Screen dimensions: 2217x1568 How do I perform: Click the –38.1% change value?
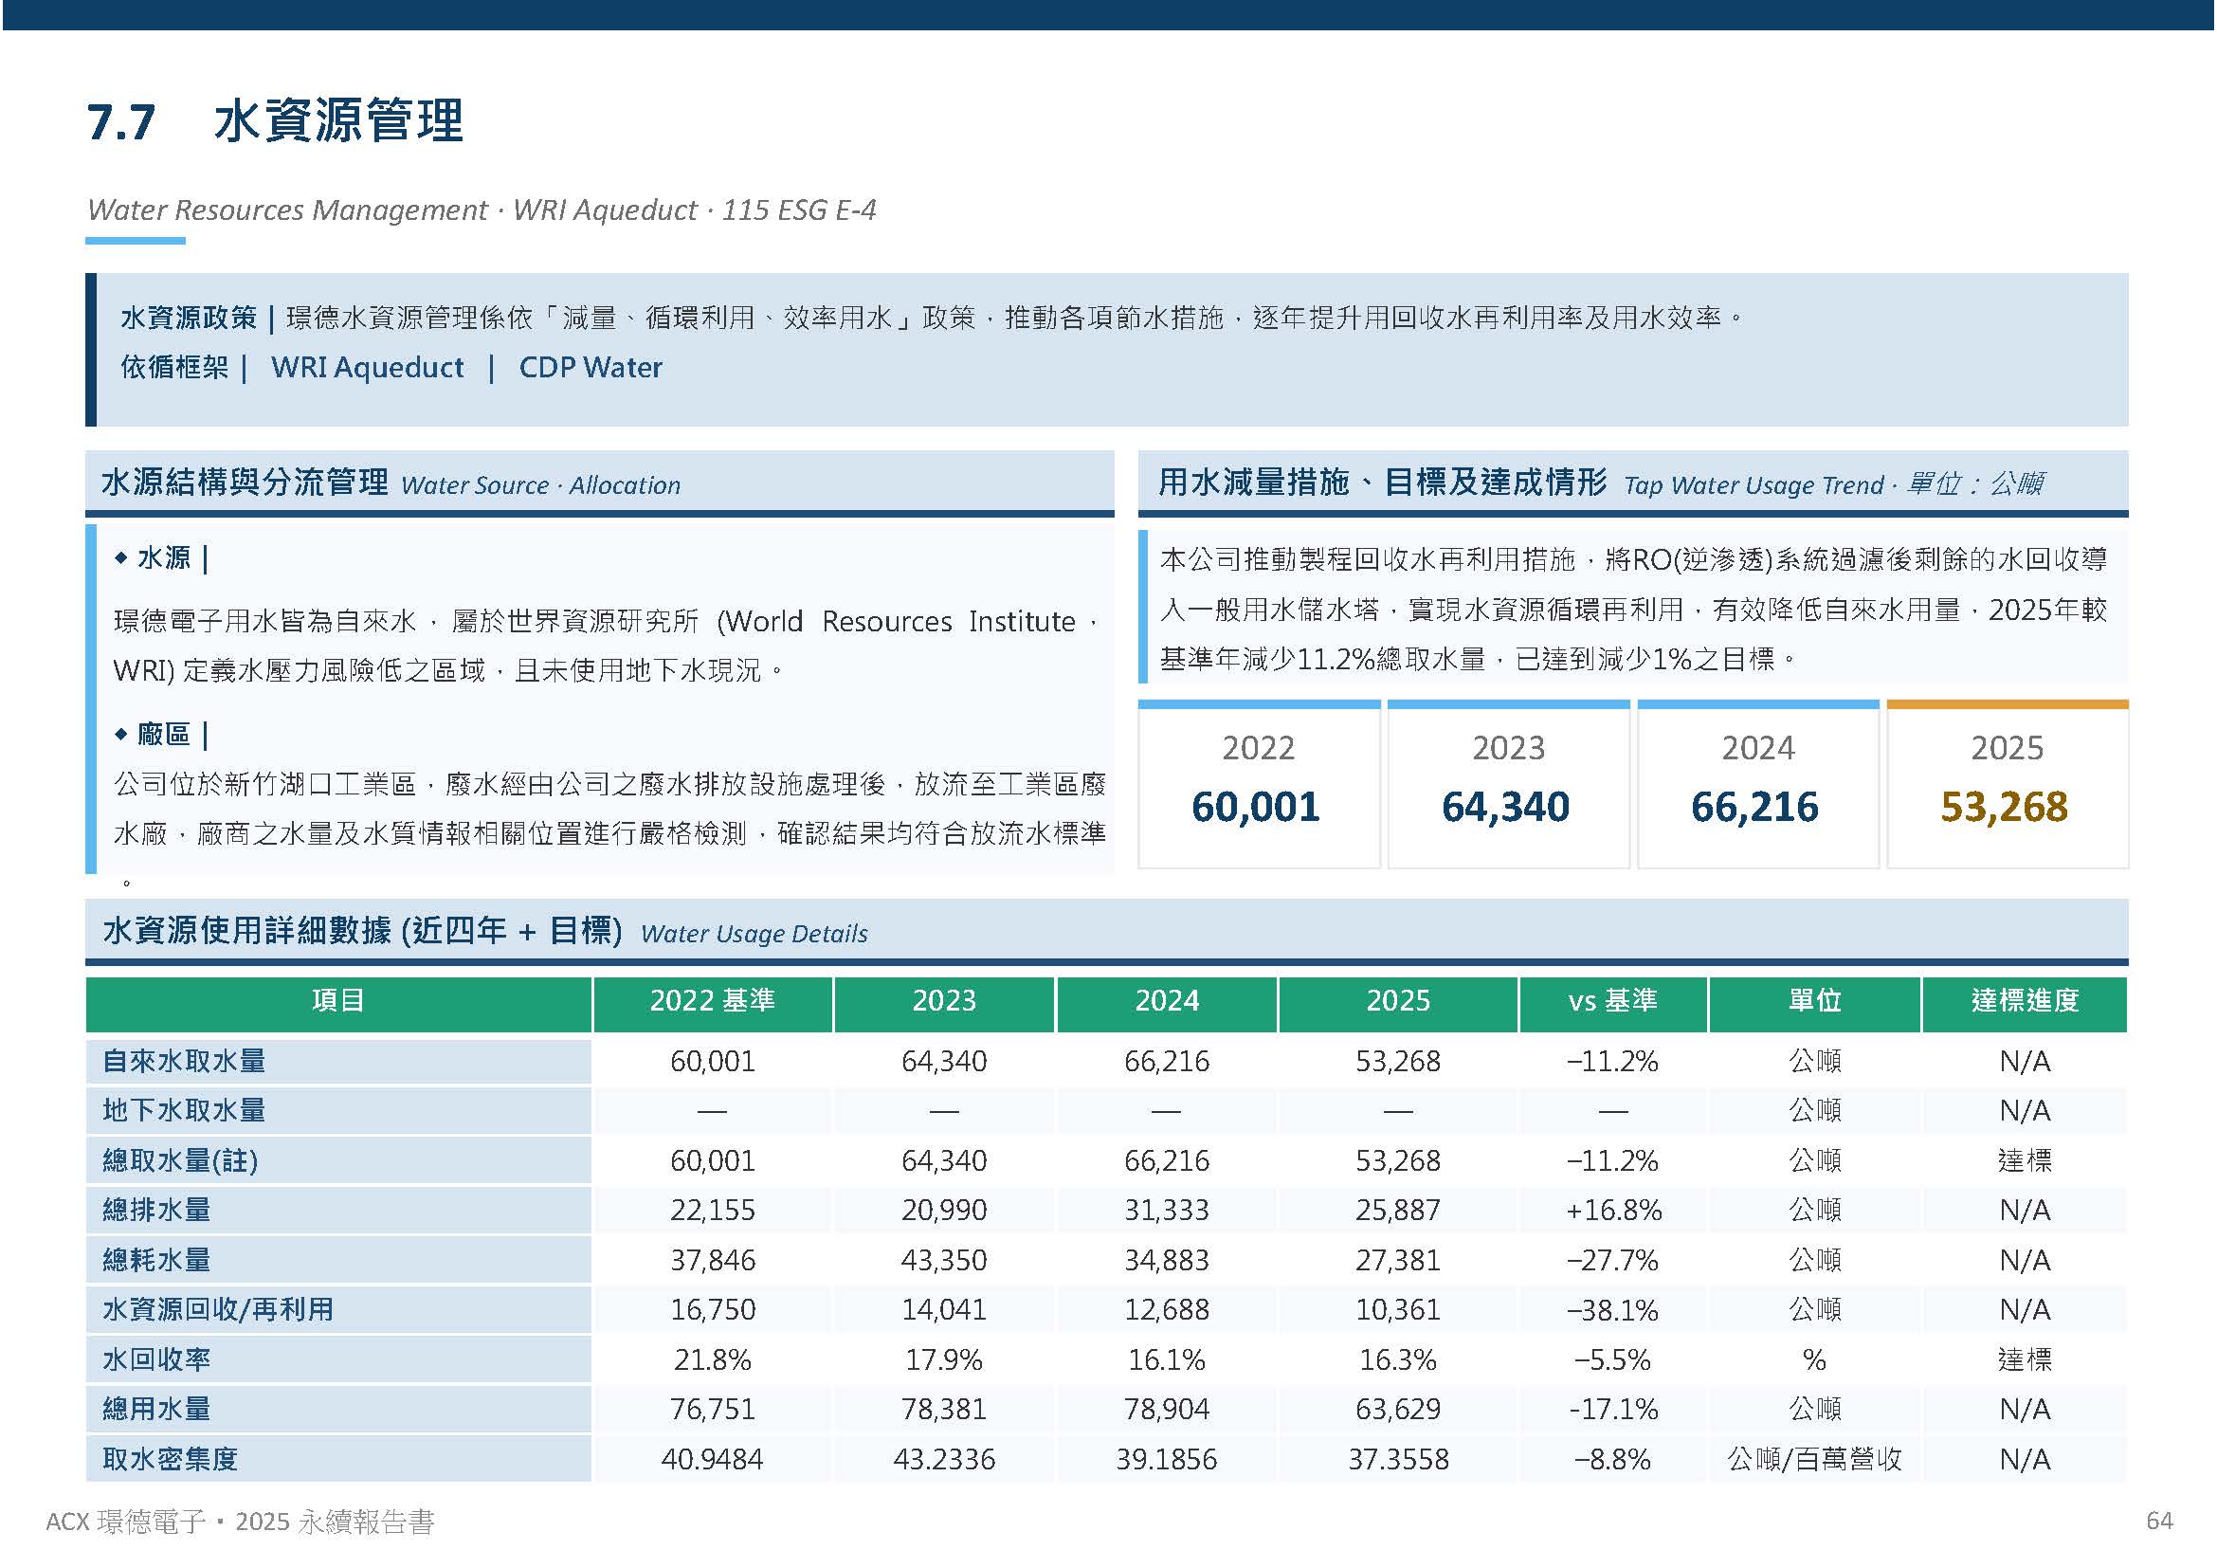[x=1612, y=1310]
